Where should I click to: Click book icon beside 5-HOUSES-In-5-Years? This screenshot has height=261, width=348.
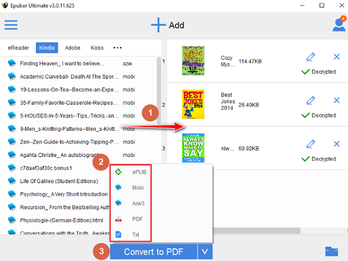[12, 116]
